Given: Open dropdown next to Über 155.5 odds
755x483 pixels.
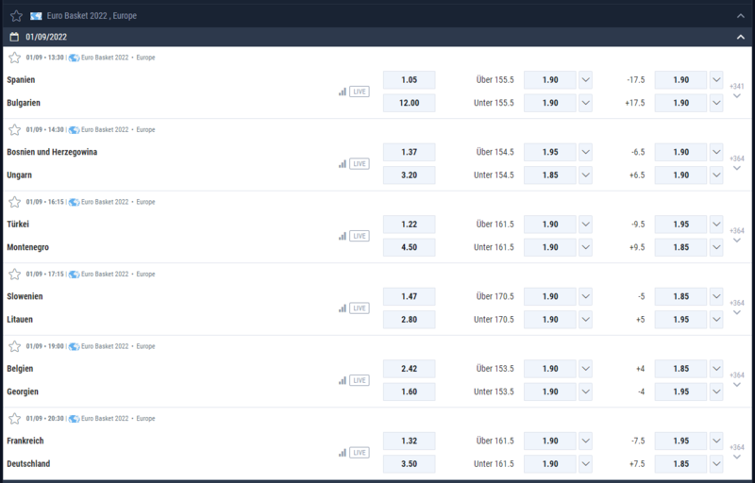Looking at the screenshot, I should point(585,80).
